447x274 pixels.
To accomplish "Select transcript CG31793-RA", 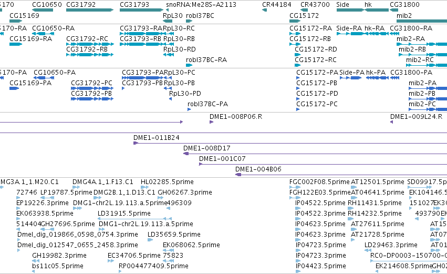I will (141, 28).
